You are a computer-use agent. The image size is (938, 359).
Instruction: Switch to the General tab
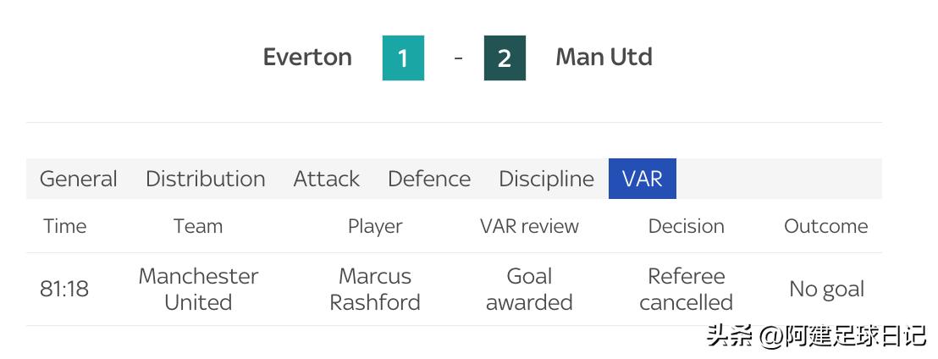pos(79,179)
